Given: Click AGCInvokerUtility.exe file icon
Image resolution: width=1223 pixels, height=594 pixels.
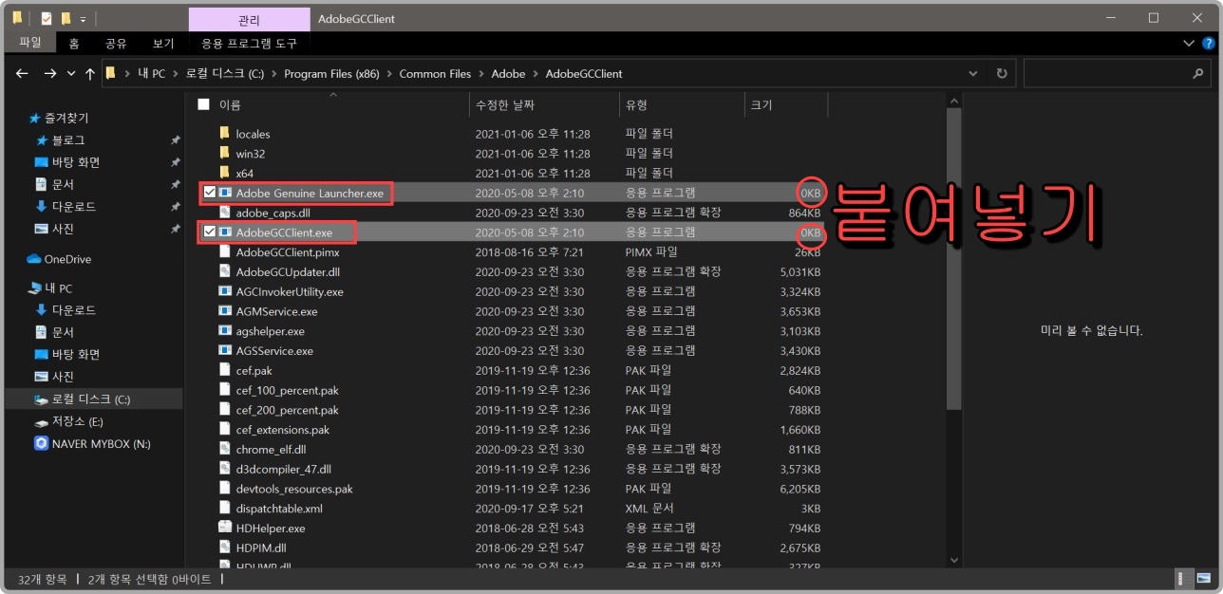Looking at the screenshot, I should [x=225, y=291].
